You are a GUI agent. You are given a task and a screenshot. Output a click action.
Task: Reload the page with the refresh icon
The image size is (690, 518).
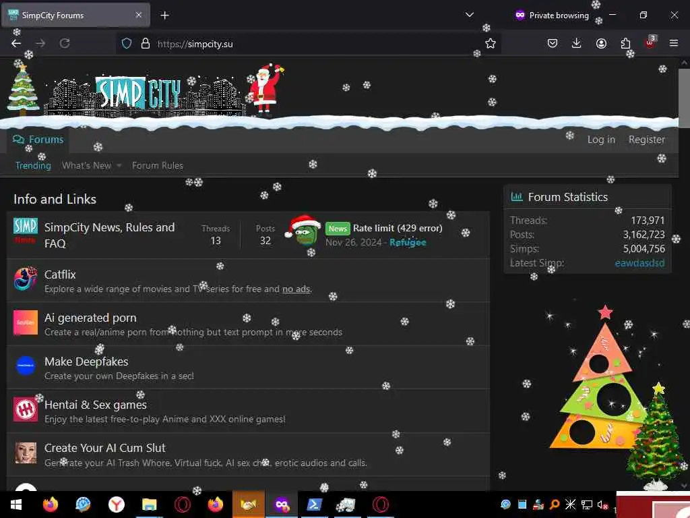[x=65, y=43]
